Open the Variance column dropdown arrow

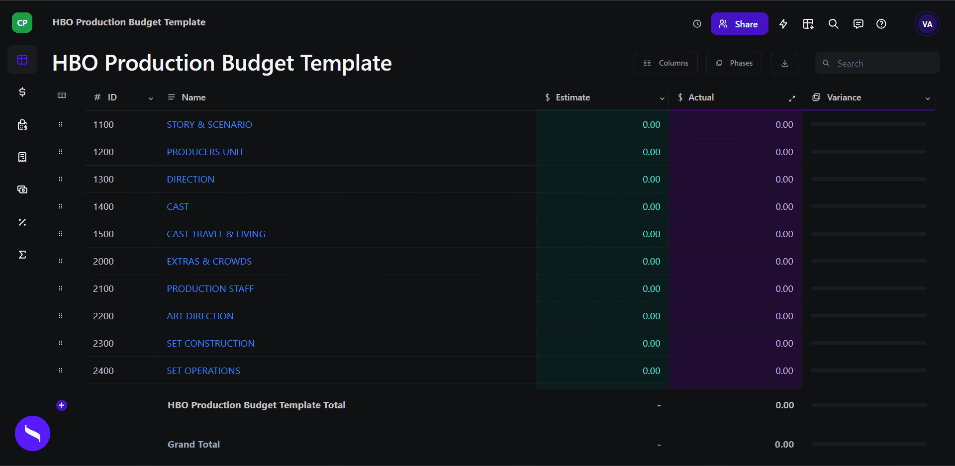pos(928,98)
